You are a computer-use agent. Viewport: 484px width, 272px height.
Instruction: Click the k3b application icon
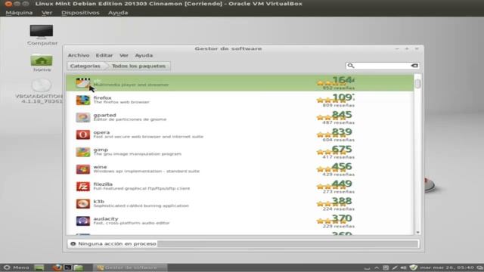pos(82,203)
